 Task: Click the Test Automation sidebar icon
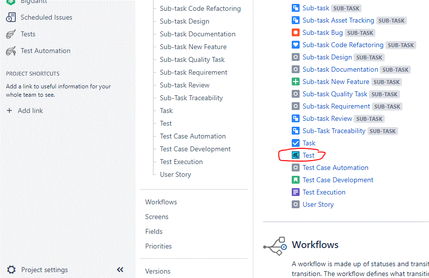click(11, 51)
